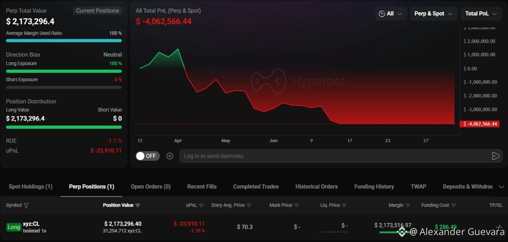The width and height of the screenshot is (508, 242).
Task: Sort by uPnL column icon
Action: pyautogui.click(x=201, y=206)
